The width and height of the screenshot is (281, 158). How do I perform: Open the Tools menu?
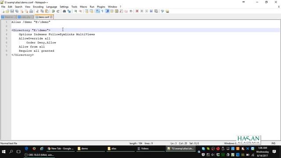pos(74,7)
